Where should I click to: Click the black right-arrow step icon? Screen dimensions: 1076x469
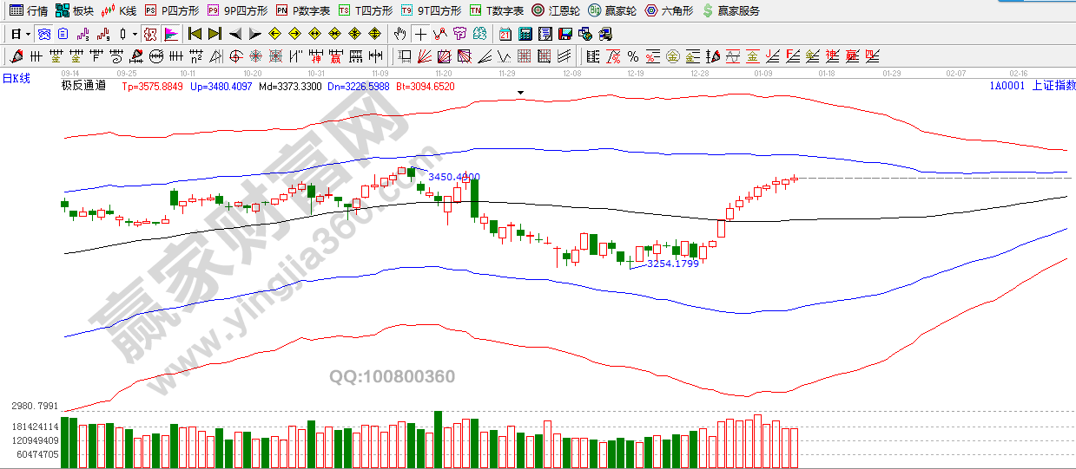coord(254,34)
